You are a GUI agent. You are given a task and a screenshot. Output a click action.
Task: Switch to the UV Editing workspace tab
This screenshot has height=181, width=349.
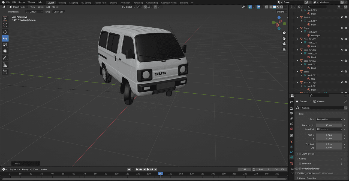tap(86, 3)
